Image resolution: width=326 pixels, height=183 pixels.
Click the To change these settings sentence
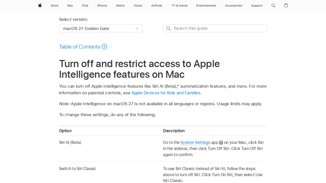107,115
